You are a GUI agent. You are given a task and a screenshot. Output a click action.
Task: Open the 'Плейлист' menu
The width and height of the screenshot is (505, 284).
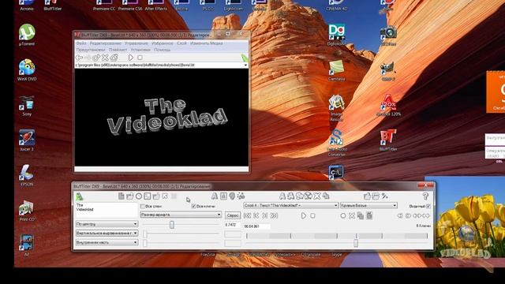[118, 50]
